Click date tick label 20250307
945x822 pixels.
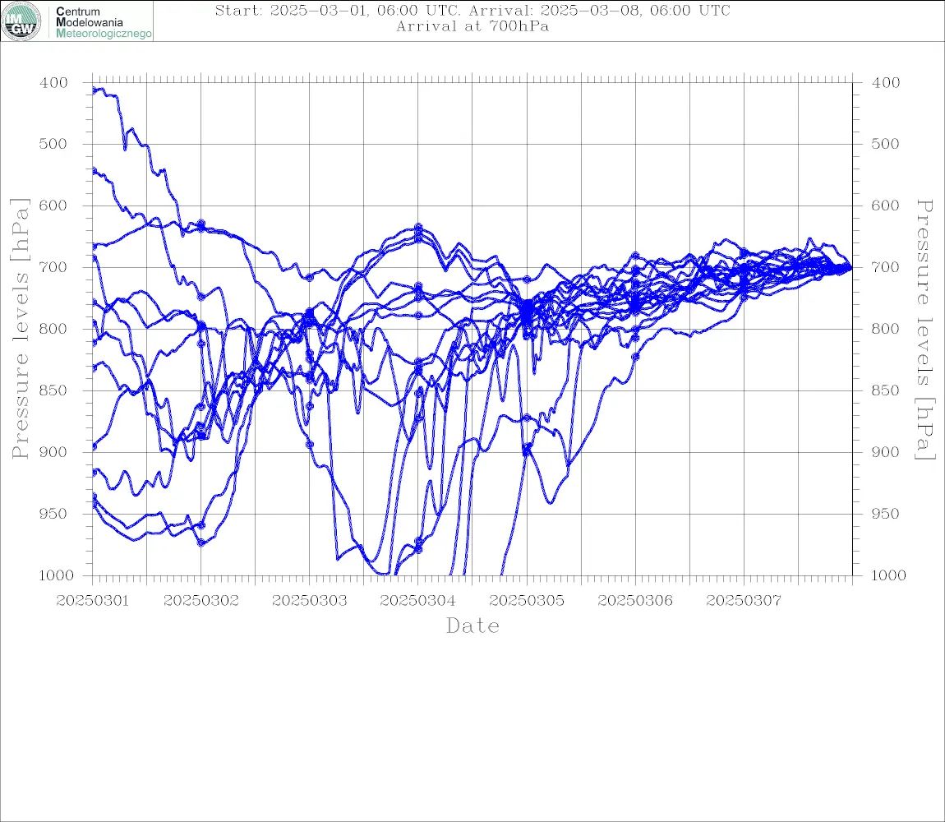pyautogui.click(x=744, y=601)
